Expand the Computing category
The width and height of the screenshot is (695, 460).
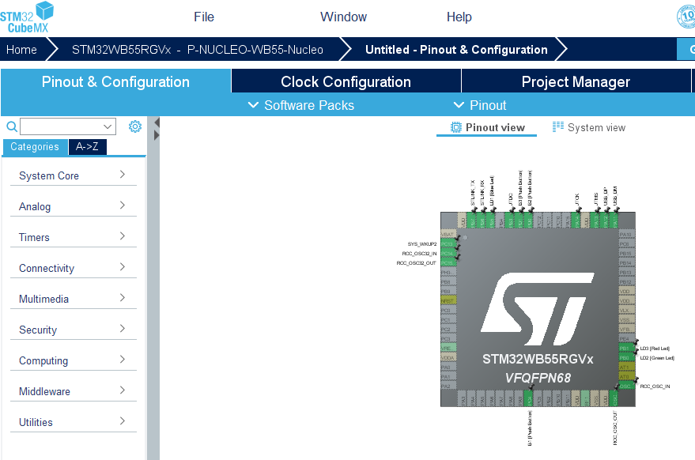click(x=73, y=360)
